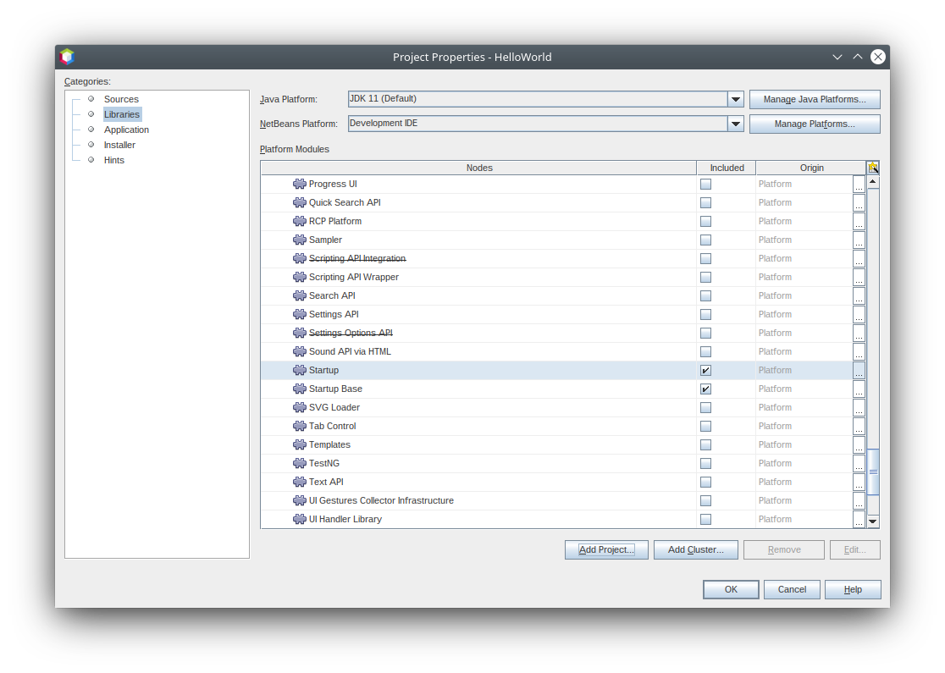Click the column chooser icon above scrollbar
The height and width of the screenshot is (673, 945).
coord(872,168)
